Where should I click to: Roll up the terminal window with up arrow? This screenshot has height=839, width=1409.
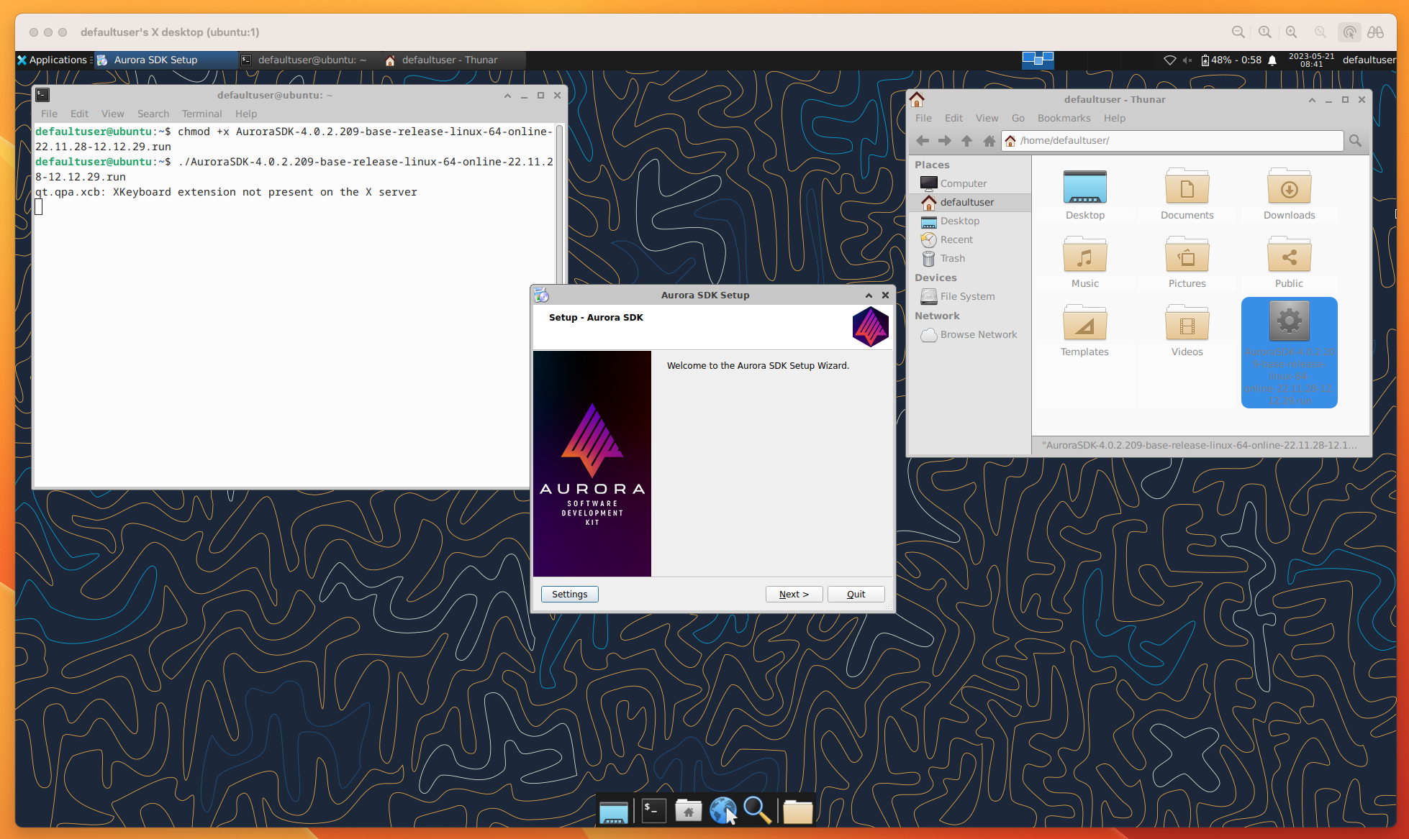coord(507,96)
